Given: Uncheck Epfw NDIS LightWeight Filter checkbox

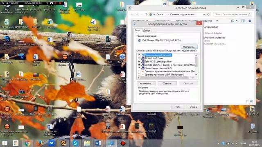Looking at the screenshot, I should (x=139, y=62).
